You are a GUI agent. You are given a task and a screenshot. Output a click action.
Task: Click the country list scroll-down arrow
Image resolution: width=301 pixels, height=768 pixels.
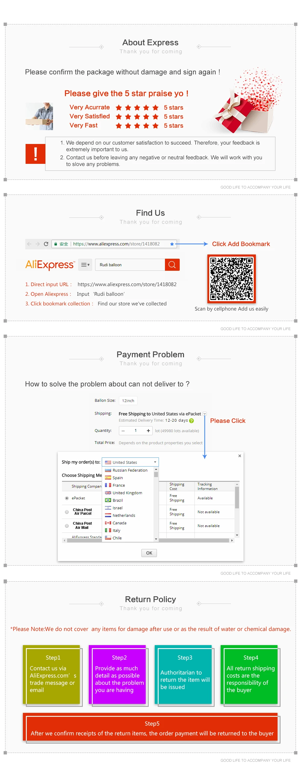coord(156,539)
